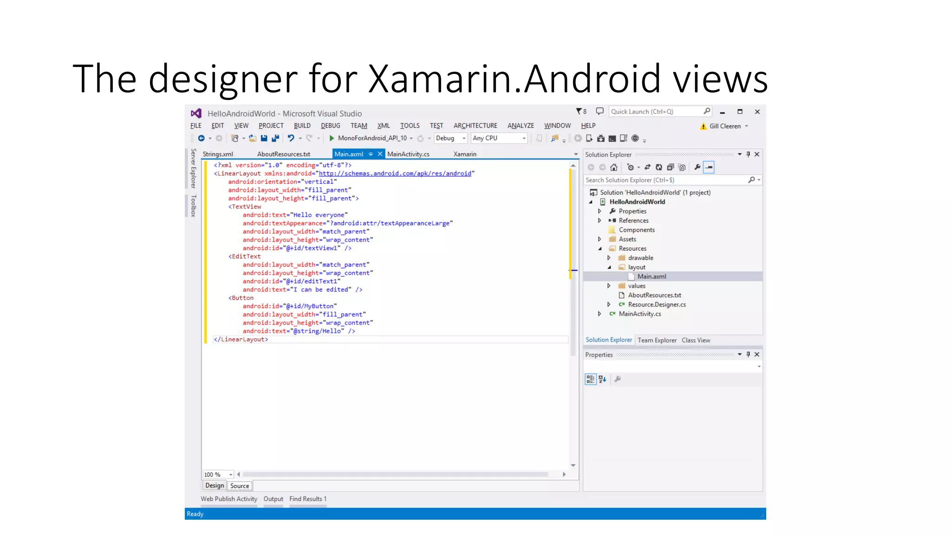The image size is (951, 535).
Task: Pin the Main.axml tab
Action: click(x=371, y=154)
